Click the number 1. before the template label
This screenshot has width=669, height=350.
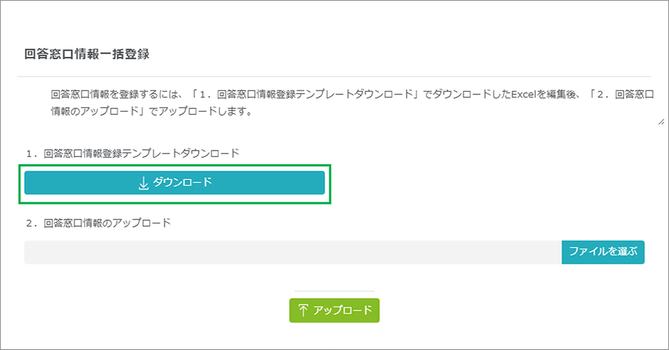pos(31,153)
